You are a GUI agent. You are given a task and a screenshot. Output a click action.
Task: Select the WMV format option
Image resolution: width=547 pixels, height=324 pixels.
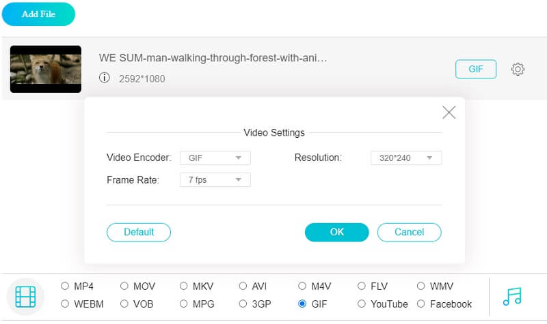point(421,286)
